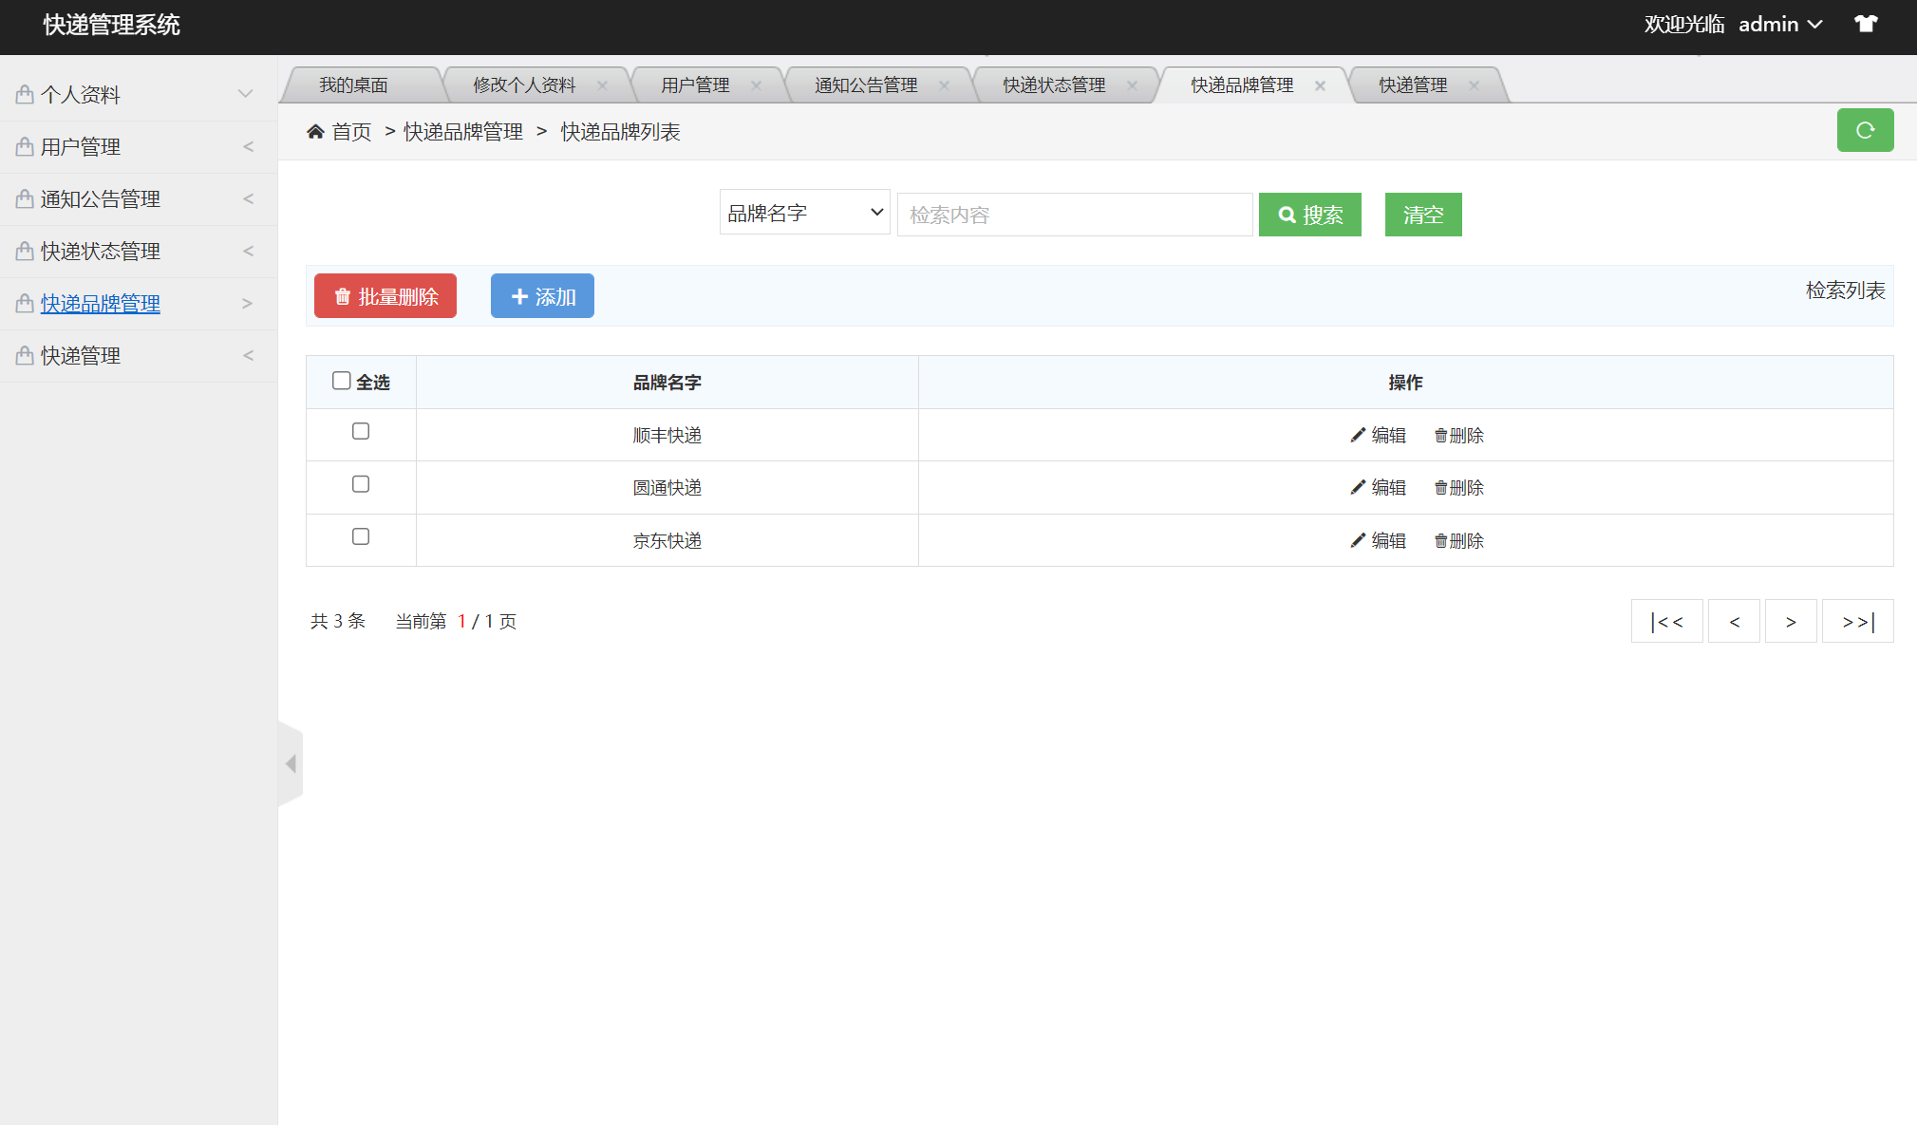Click the 批量删除 button
1917x1125 pixels.
click(x=385, y=295)
